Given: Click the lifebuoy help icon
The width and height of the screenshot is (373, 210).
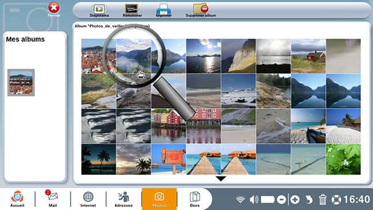Looking at the screenshot, I should click(x=336, y=200).
